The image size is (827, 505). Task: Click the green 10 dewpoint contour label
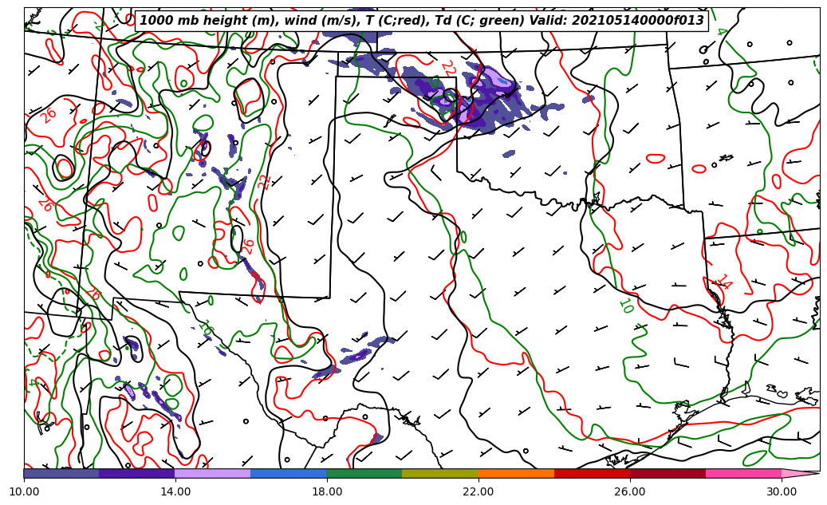click(x=626, y=306)
